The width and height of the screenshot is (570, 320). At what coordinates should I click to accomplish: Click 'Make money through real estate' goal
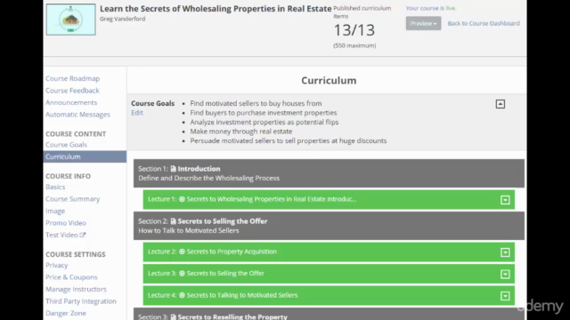click(x=241, y=132)
